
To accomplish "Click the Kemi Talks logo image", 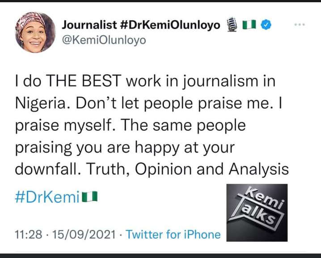I will point(257,211).
